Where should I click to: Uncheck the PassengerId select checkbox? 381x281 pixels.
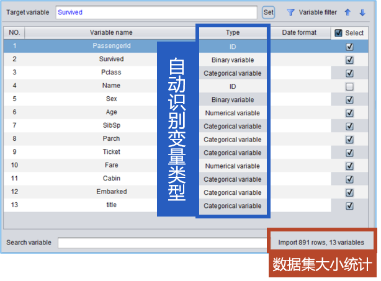[x=349, y=47]
